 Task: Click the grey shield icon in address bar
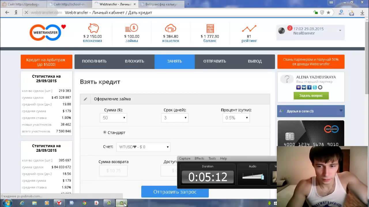pyautogui.click(x=322, y=12)
